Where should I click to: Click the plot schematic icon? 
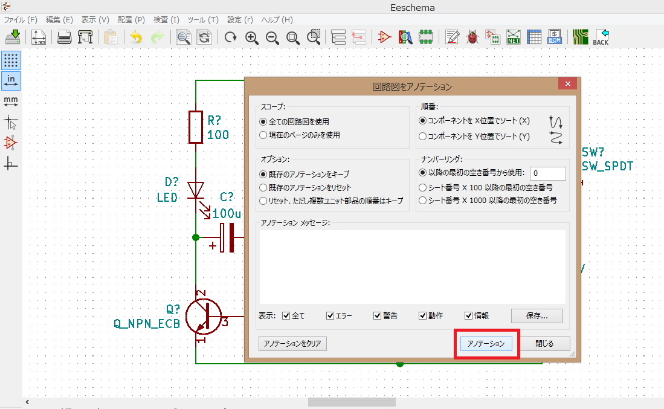click(x=85, y=37)
